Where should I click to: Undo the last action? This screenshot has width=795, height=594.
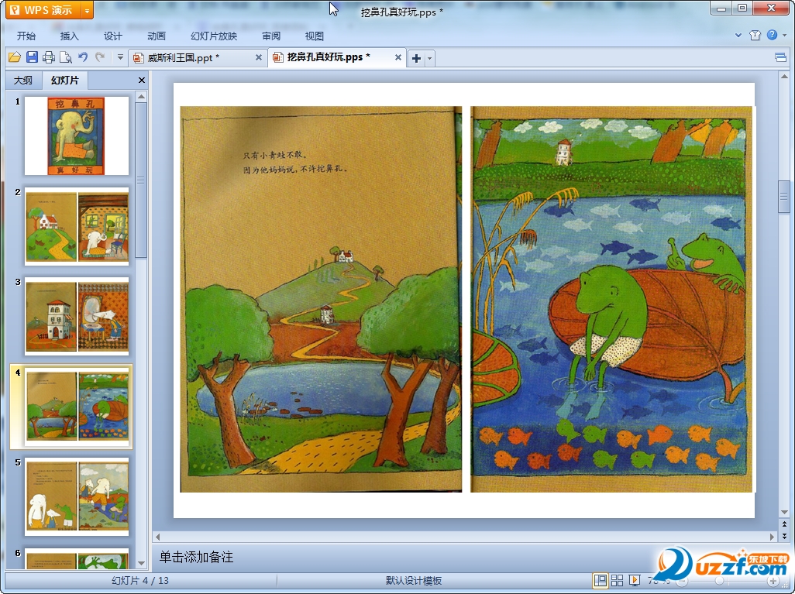coord(83,57)
